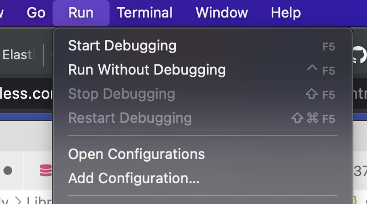
Task: Click the gray unsaved-changes dot
Action: (x=8, y=171)
